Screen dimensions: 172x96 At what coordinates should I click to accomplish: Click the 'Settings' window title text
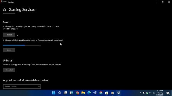click(x=11, y=2)
